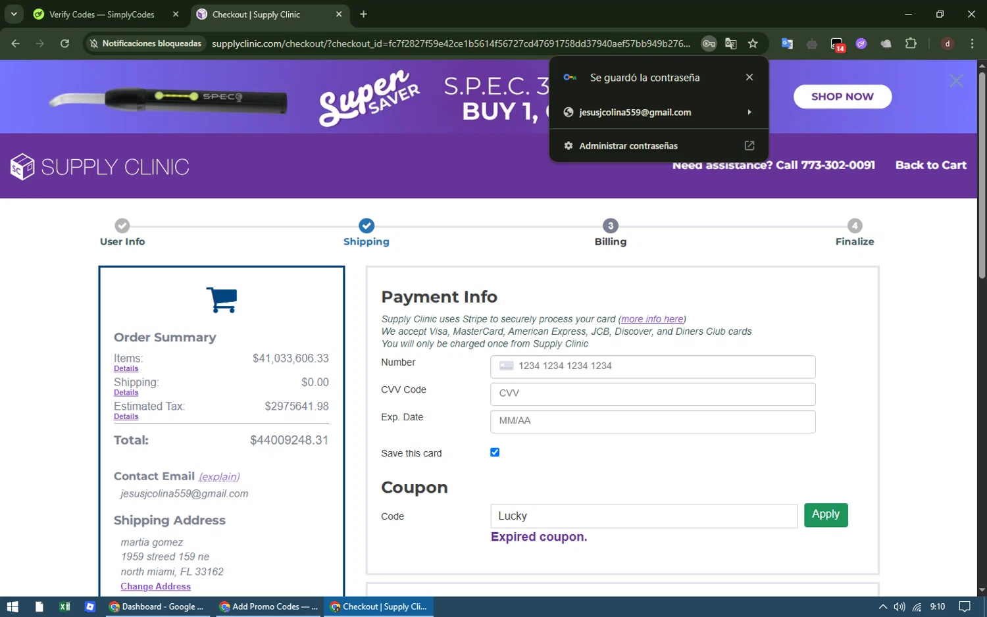
Task: Focus the card Number field
Action: (653, 366)
